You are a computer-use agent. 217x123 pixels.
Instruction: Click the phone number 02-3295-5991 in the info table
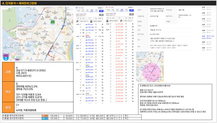pyautogui.click(x=155, y=34)
